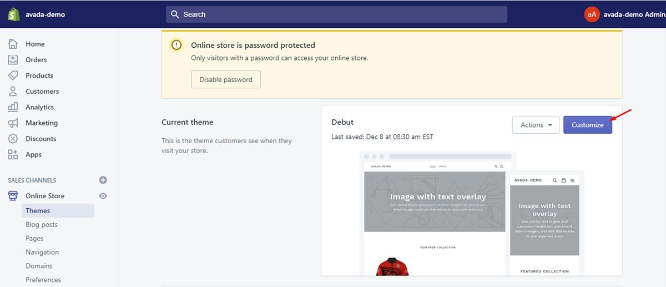Go to Navigation settings in sidebar
The width and height of the screenshot is (666, 287).
coord(42,252)
